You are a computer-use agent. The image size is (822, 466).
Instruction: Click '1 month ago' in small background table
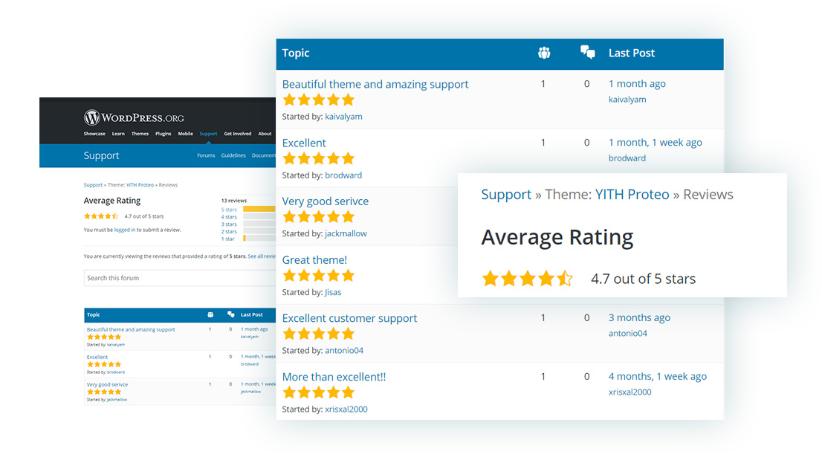coord(253,329)
